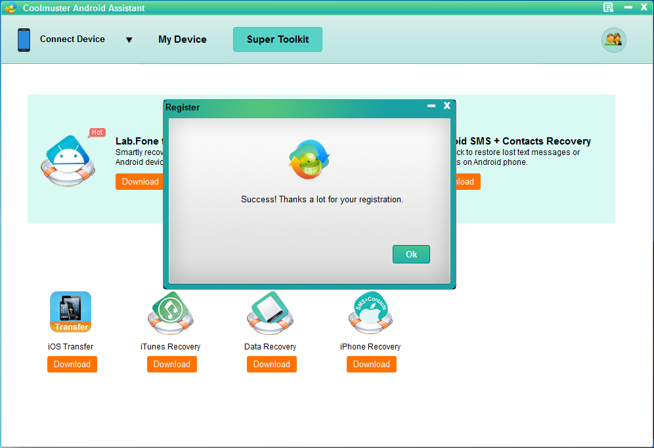Click the Data Recovery icon
Image resolution: width=654 pixels, height=448 pixels.
271,313
